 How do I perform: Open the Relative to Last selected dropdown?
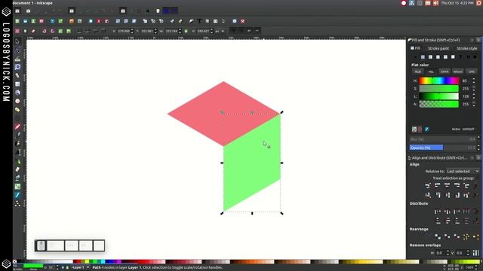click(x=463, y=171)
